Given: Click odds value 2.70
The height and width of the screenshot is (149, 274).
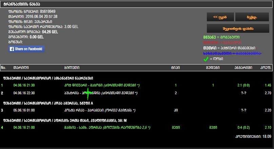Looking at the screenshot, I should 268,93.
